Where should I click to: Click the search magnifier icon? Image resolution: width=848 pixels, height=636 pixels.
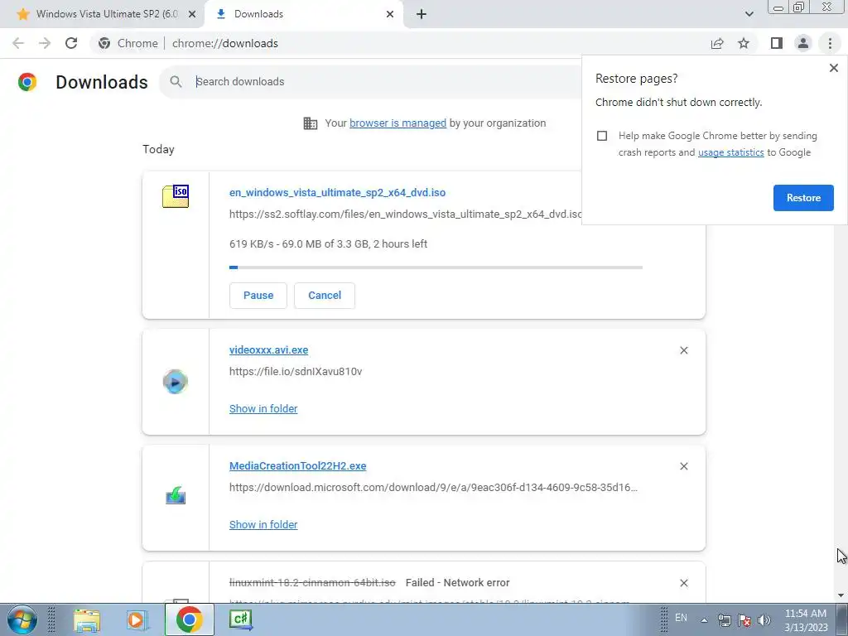pyautogui.click(x=176, y=82)
